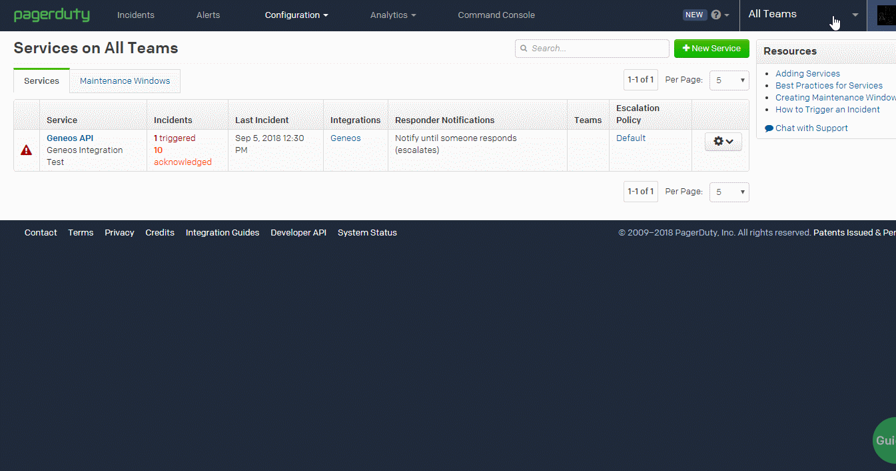
Task: Open the help question mark icon
Action: 716,15
